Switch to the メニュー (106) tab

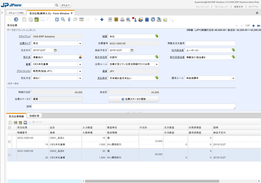(16, 13)
